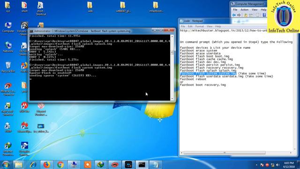Open Action menu in Computer Management
Screen dimensions: 300x169
coord(244,9)
